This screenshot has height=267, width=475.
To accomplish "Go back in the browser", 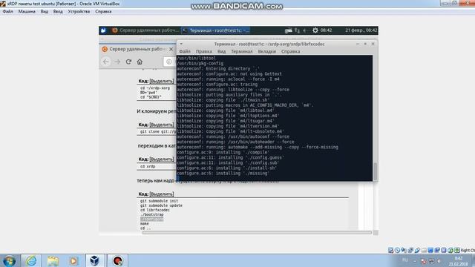I will tap(105, 62).
